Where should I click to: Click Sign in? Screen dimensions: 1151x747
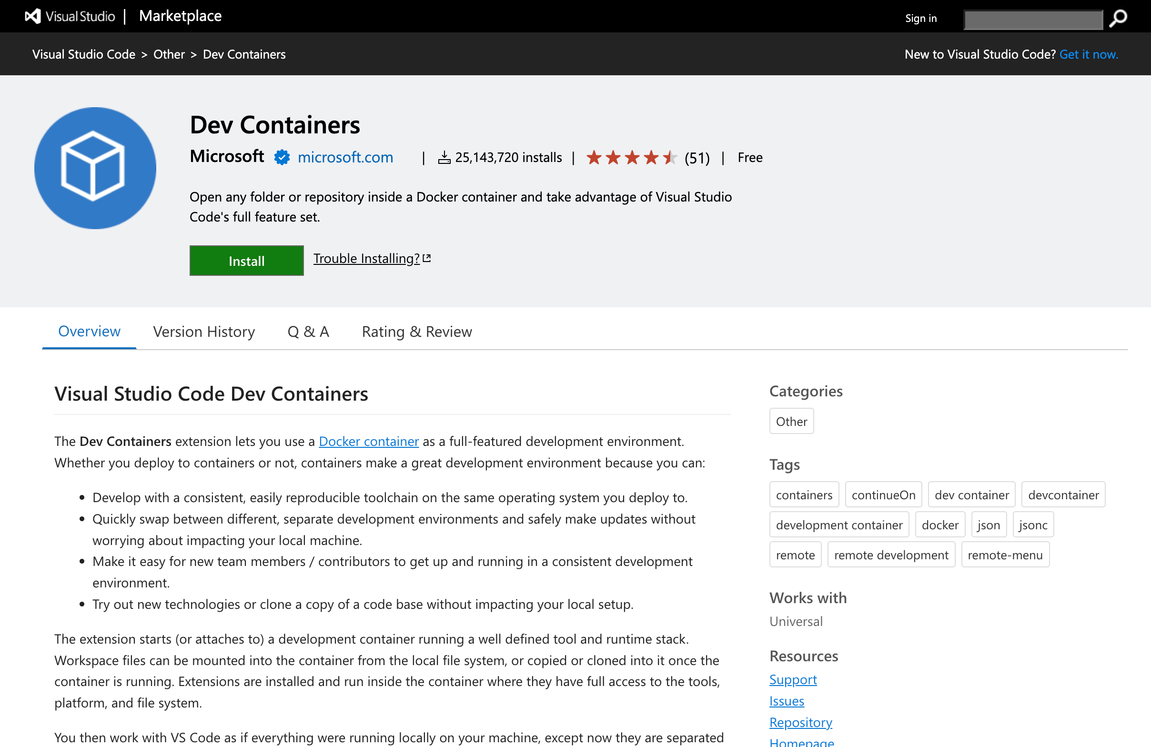click(x=921, y=19)
